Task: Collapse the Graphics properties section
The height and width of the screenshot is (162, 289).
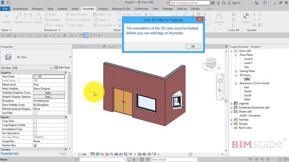Action: [x=65, y=73]
